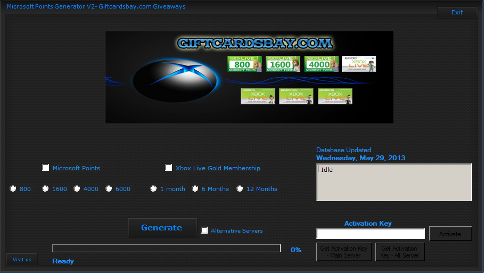This screenshot has width=484, height=273.
Task: Click the 1 month Xbox Live card
Action: tap(258, 96)
